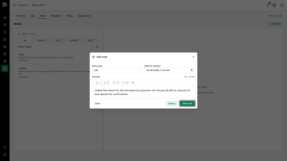Open the Note type dropdown
The height and width of the screenshot is (161, 287).
tap(117, 70)
